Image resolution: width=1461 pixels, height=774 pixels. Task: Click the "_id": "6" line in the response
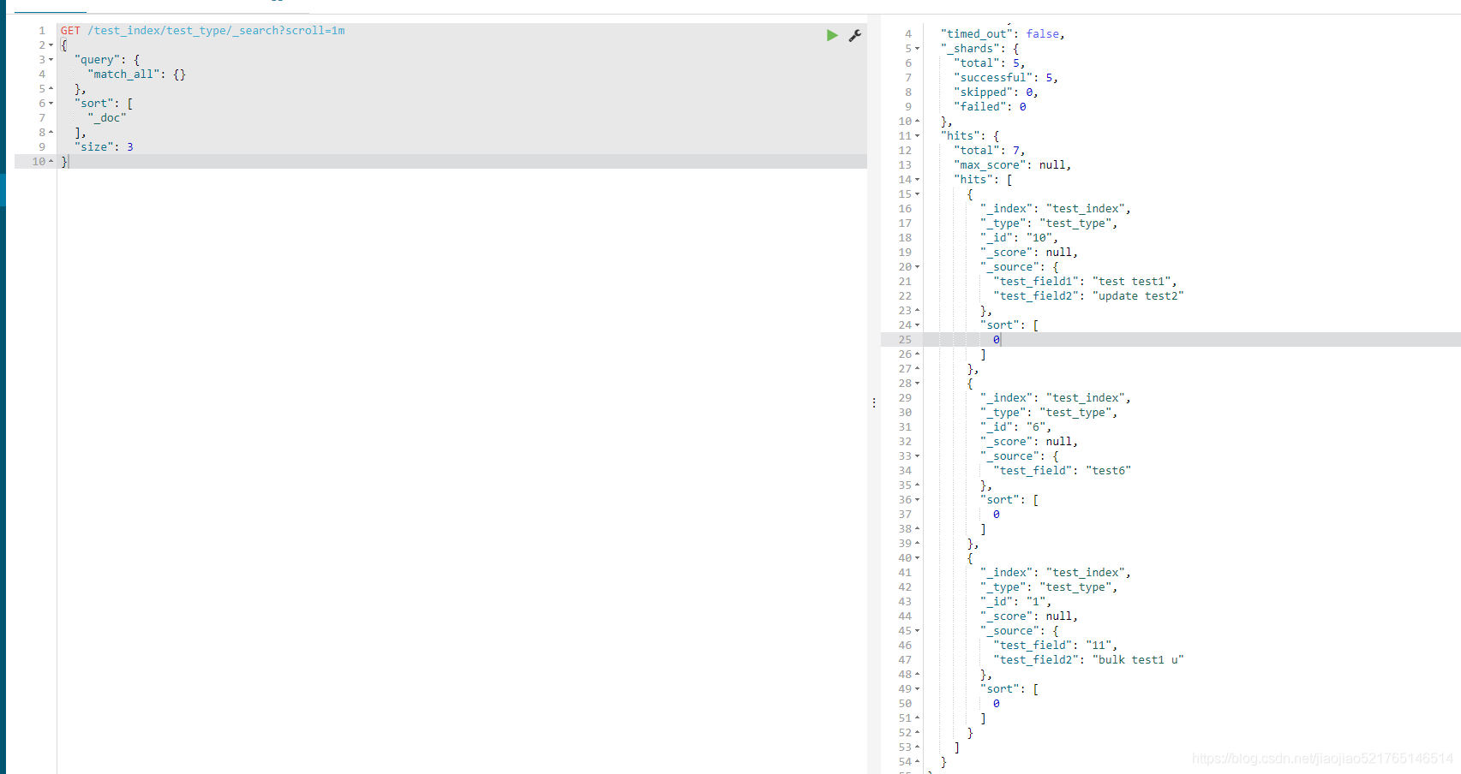(1016, 426)
